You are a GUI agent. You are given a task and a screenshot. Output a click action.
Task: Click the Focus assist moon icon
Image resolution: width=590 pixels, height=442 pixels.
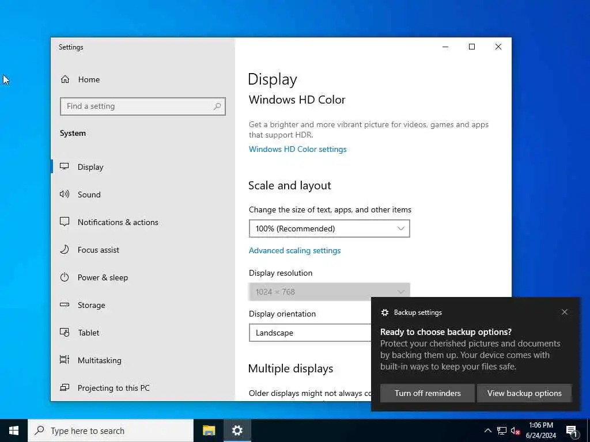click(65, 250)
